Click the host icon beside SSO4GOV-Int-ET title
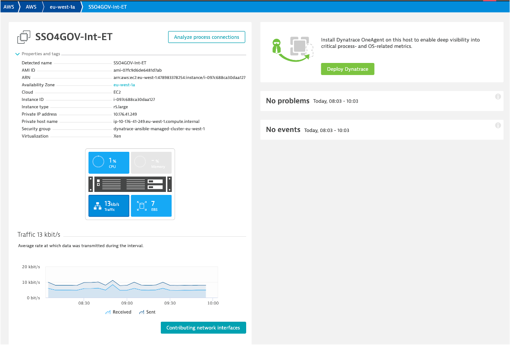 coord(24,38)
